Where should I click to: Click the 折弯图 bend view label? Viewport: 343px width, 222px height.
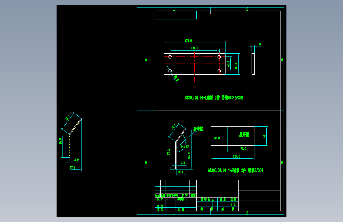click(199, 129)
